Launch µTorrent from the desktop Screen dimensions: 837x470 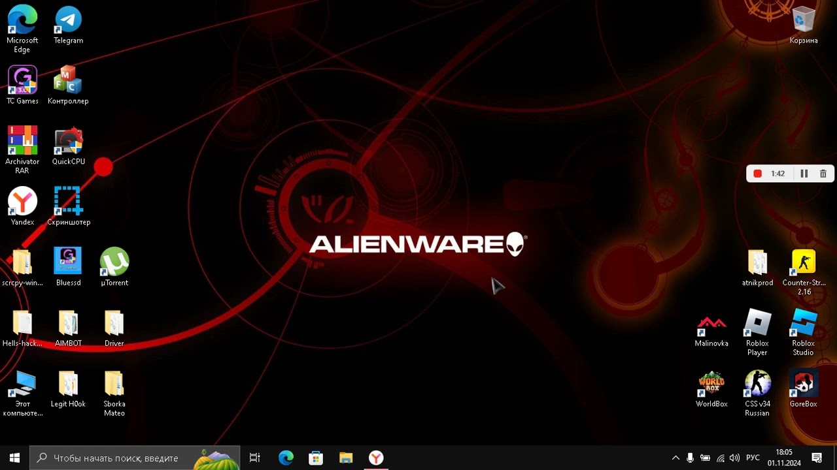click(114, 268)
